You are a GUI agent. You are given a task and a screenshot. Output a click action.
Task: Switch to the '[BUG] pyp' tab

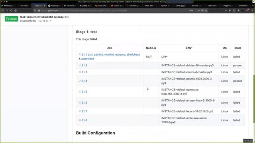pyautogui.click(x=180, y=6)
